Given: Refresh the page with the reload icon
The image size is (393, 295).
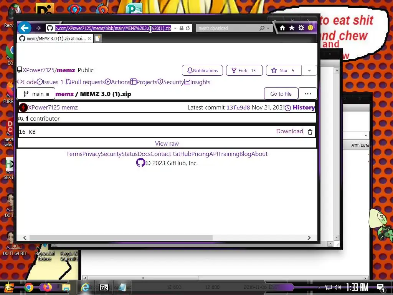Looking at the screenshot, I should point(188,28).
